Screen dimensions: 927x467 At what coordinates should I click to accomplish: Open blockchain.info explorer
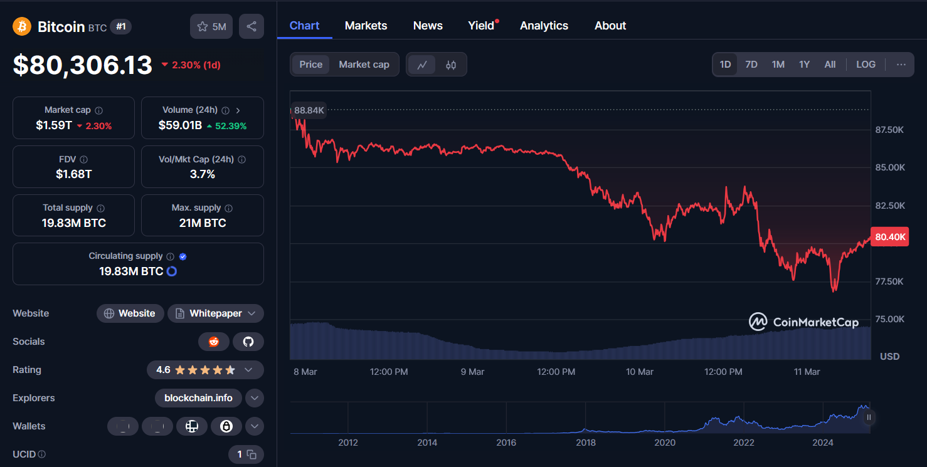click(198, 398)
